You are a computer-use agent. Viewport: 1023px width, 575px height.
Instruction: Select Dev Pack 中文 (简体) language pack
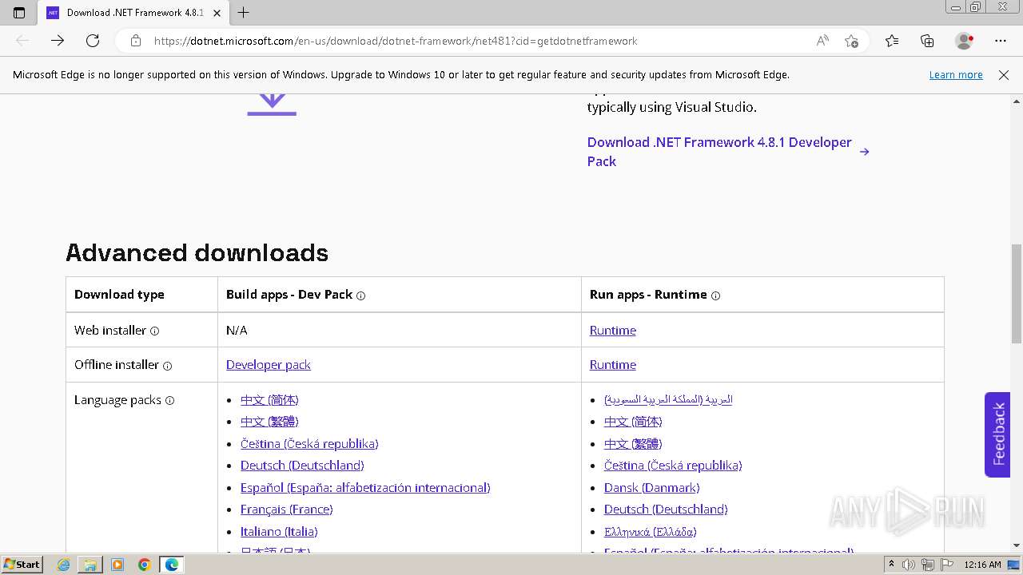pyautogui.click(x=269, y=399)
